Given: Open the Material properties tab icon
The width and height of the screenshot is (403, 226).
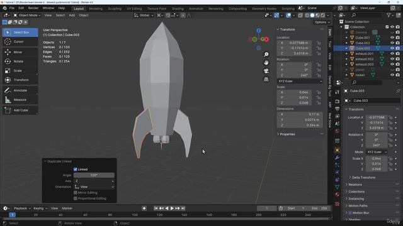Looking at the screenshot, I should [338, 194].
